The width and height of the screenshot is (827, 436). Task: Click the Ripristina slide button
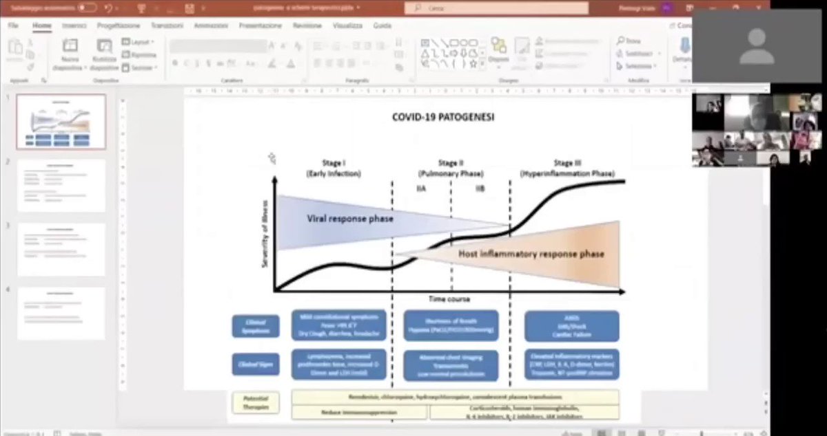tap(139, 54)
